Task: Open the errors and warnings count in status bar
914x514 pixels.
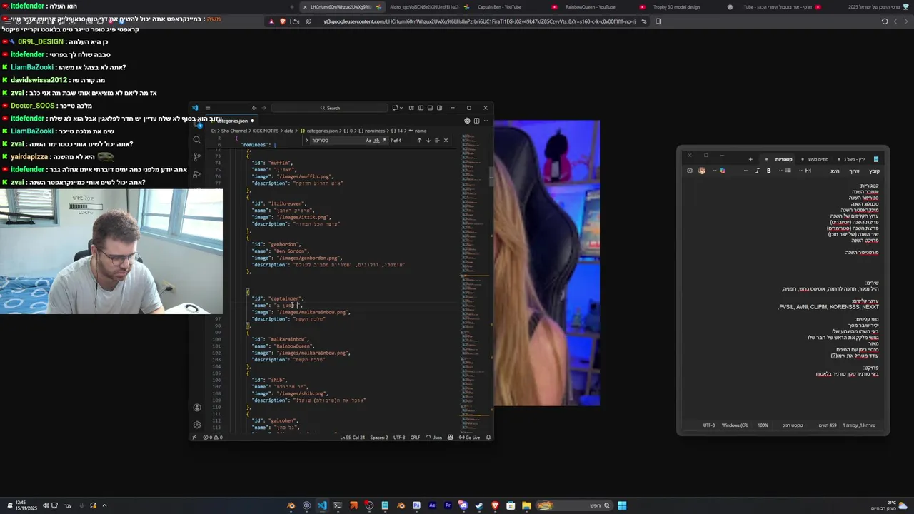Action: [x=213, y=438]
